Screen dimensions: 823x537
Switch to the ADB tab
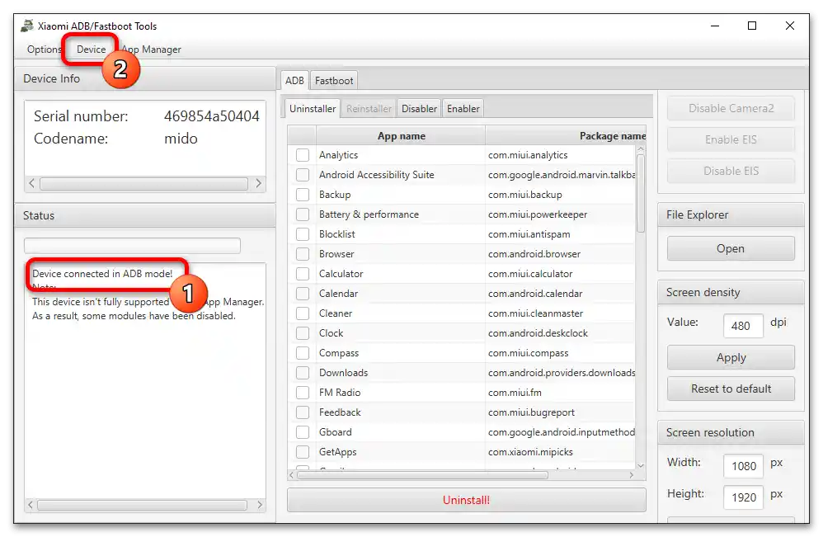tap(294, 81)
